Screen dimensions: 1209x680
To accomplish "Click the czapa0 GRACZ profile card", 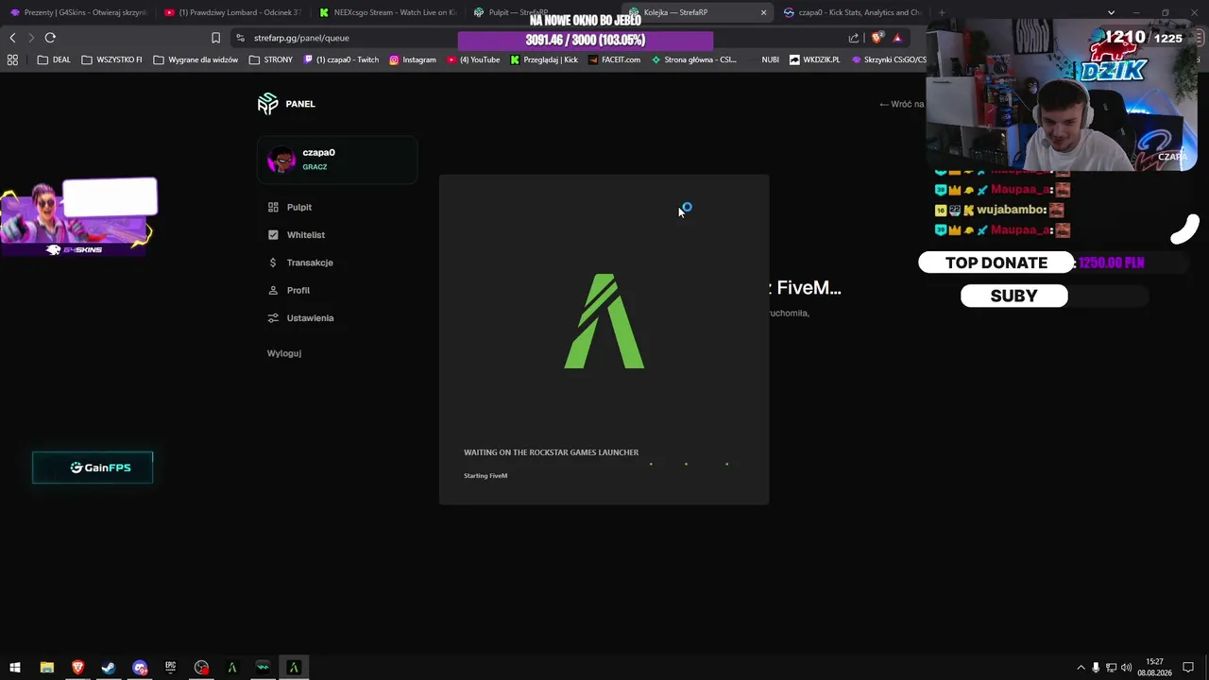I will [x=337, y=160].
